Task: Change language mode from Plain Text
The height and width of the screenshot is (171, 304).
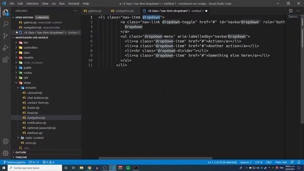Action: pyautogui.click(x=281, y=162)
